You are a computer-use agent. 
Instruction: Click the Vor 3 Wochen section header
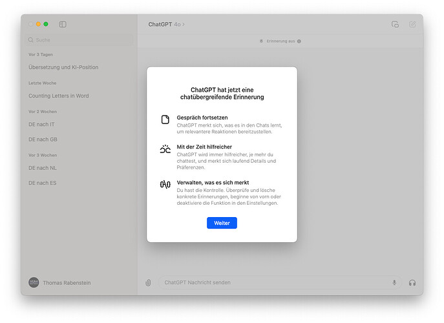43,156
